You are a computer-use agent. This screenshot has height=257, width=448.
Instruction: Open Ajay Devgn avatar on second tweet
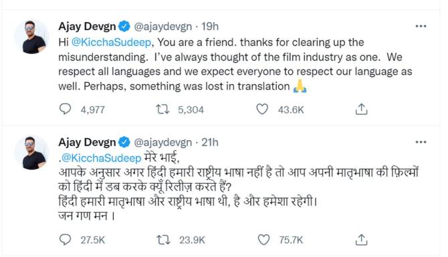[x=32, y=153]
